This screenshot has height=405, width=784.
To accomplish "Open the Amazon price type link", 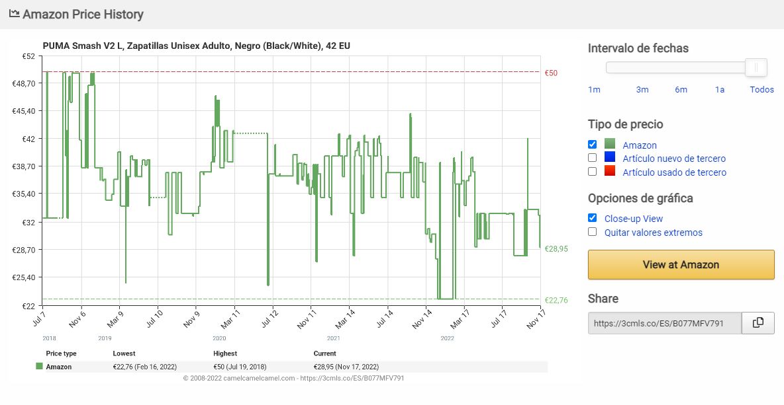I will [x=640, y=145].
